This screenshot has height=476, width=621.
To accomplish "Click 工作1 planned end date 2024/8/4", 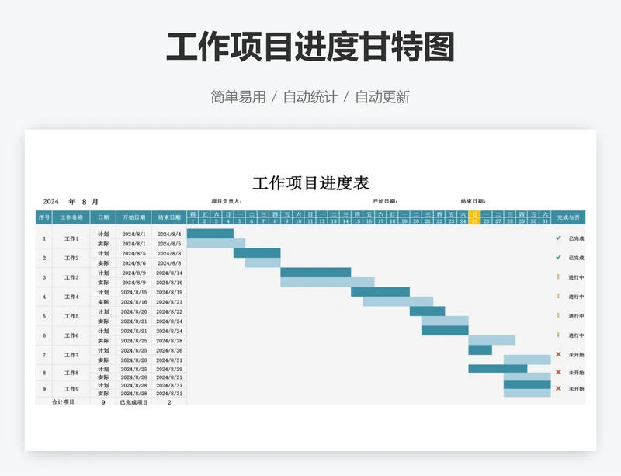I will tap(169, 234).
